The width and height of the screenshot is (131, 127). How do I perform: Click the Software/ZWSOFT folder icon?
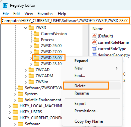[21, 88]
